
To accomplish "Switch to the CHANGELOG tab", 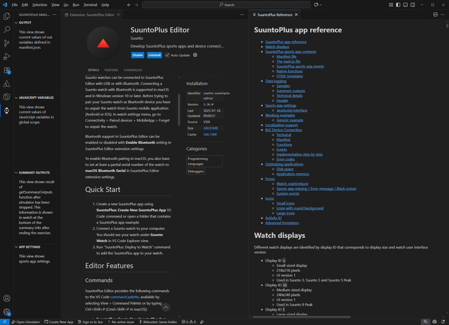I will [132, 70].
